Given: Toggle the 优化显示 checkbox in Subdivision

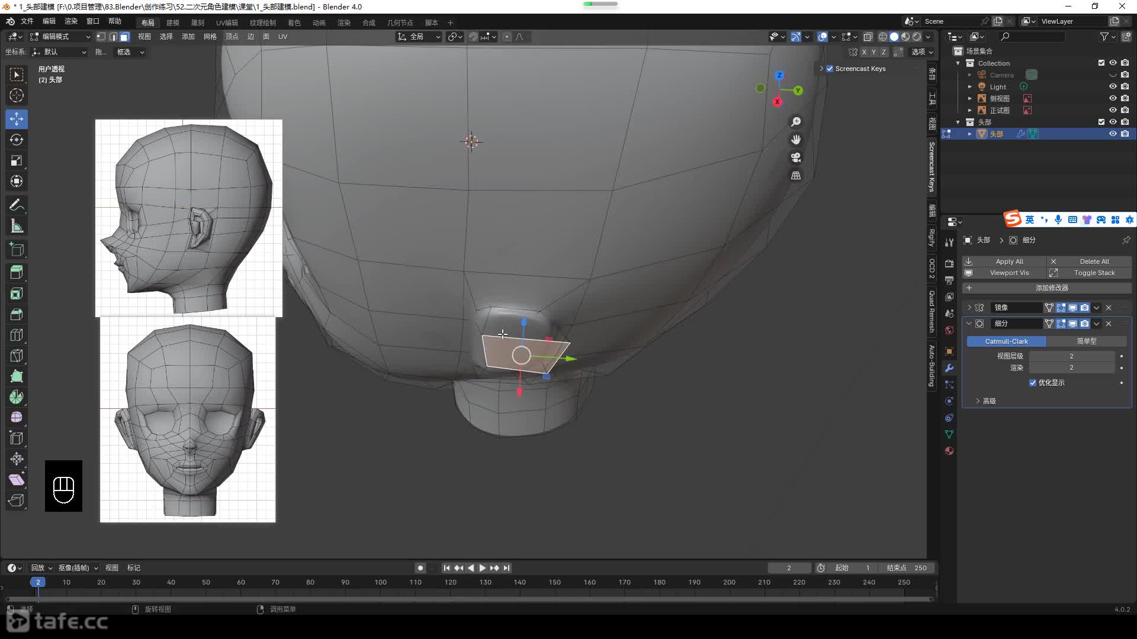Looking at the screenshot, I should pos(1032,382).
